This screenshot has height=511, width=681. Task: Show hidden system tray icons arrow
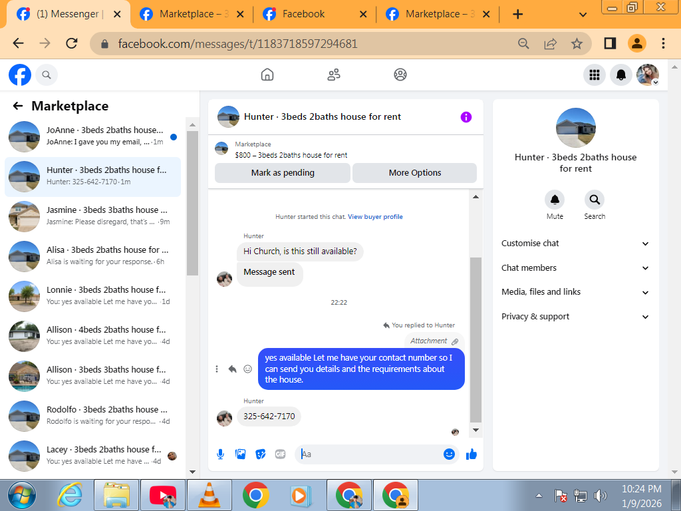click(x=539, y=495)
